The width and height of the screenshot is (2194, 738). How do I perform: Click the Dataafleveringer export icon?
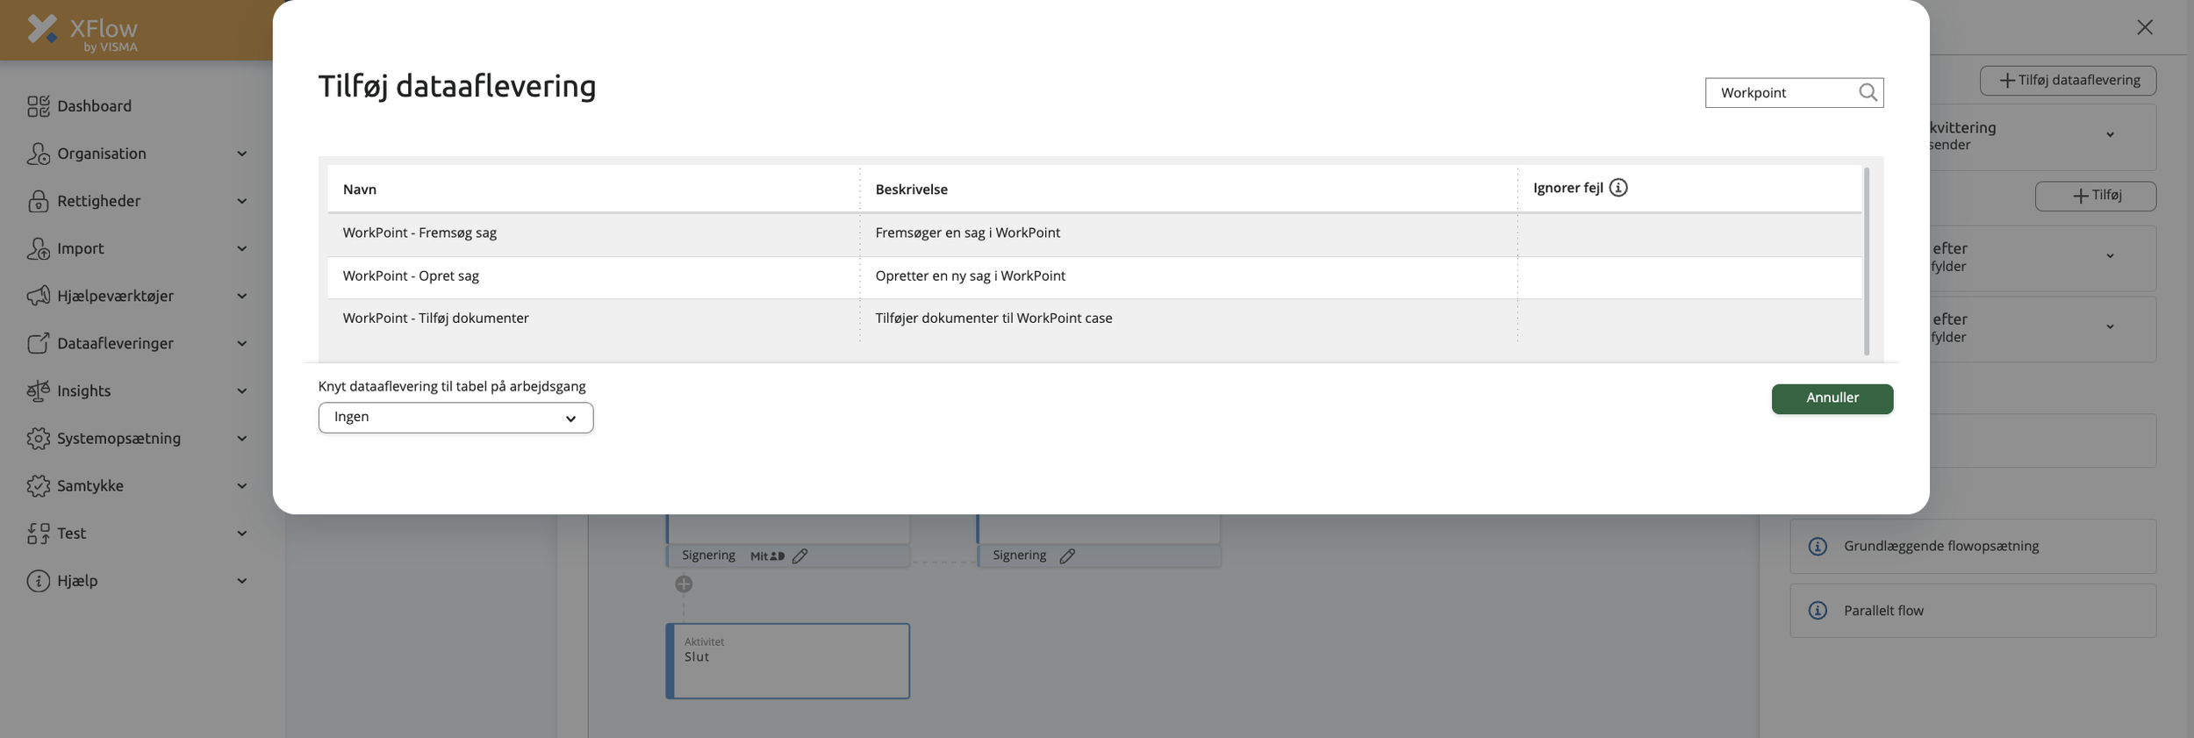click(x=38, y=343)
